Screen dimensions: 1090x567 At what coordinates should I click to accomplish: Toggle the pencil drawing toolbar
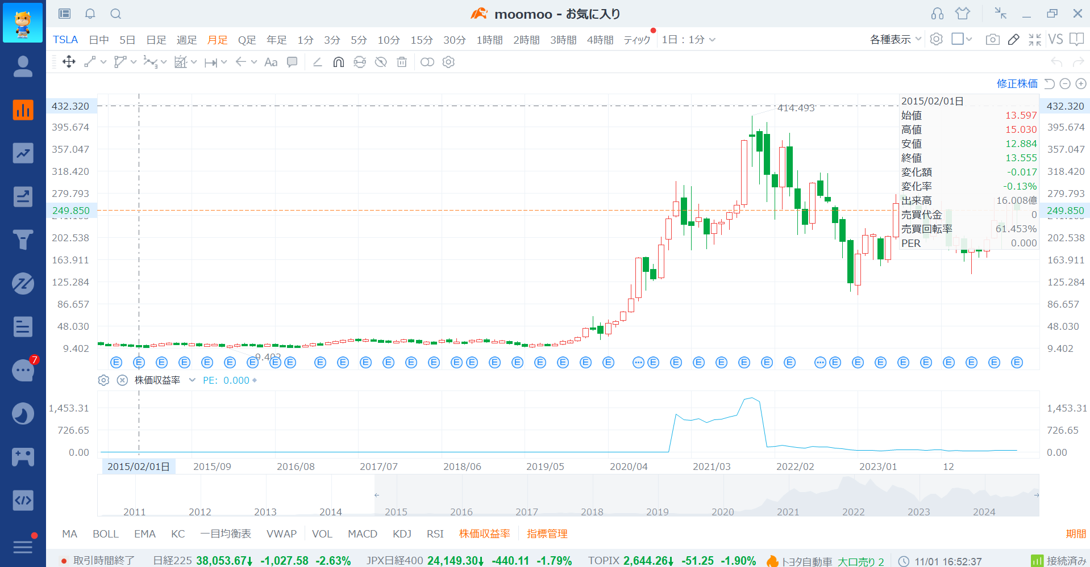[x=1013, y=39]
